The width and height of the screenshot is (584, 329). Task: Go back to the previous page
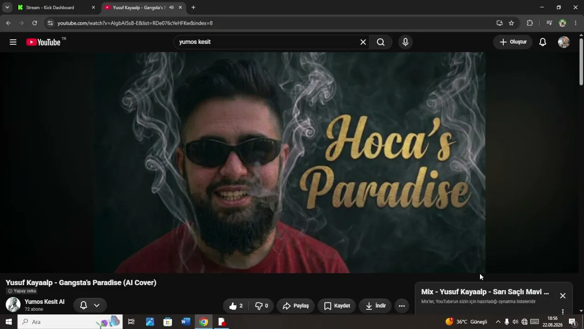point(8,23)
